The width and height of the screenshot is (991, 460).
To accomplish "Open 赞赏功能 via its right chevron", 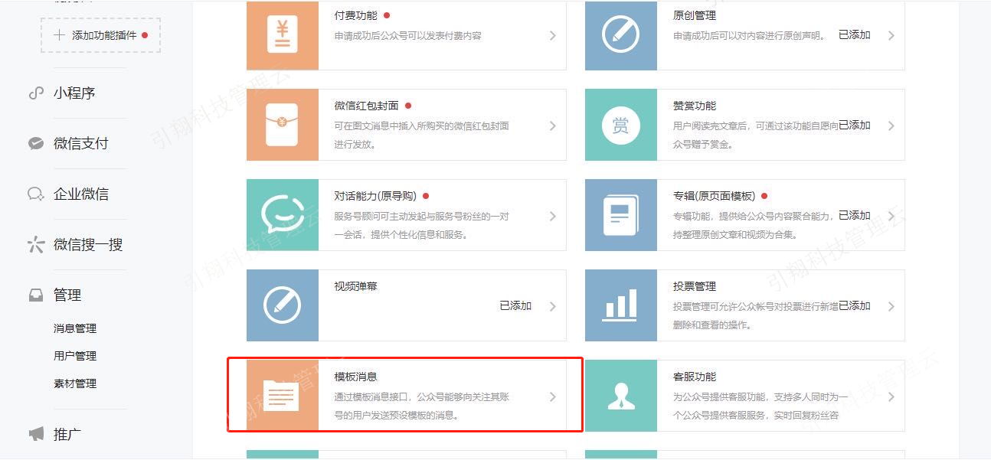I will 891,126.
